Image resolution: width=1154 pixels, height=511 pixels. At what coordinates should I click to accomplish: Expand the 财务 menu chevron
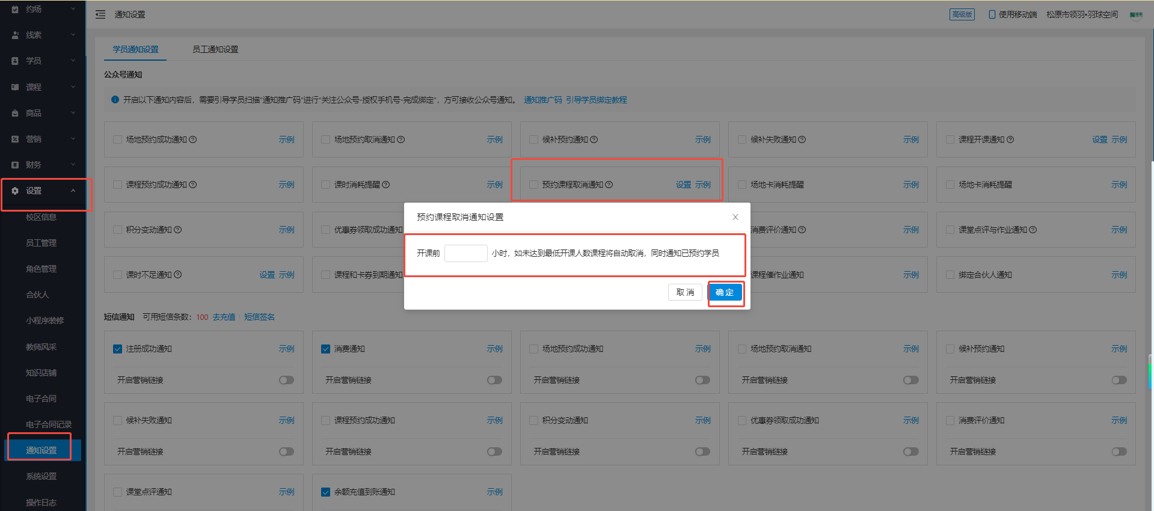coord(73,165)
